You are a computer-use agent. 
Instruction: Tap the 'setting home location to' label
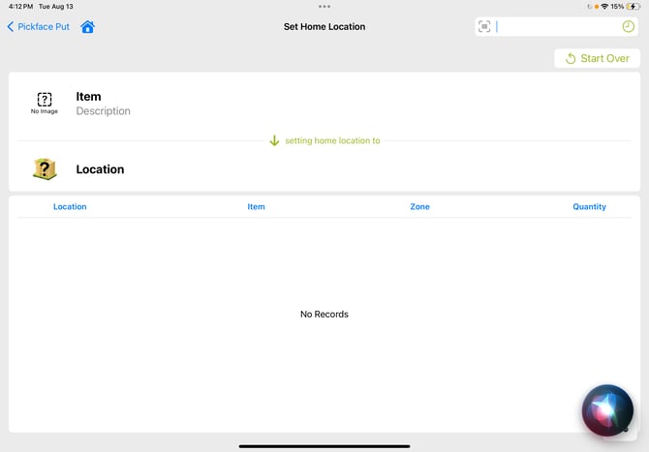click(332, 140)
